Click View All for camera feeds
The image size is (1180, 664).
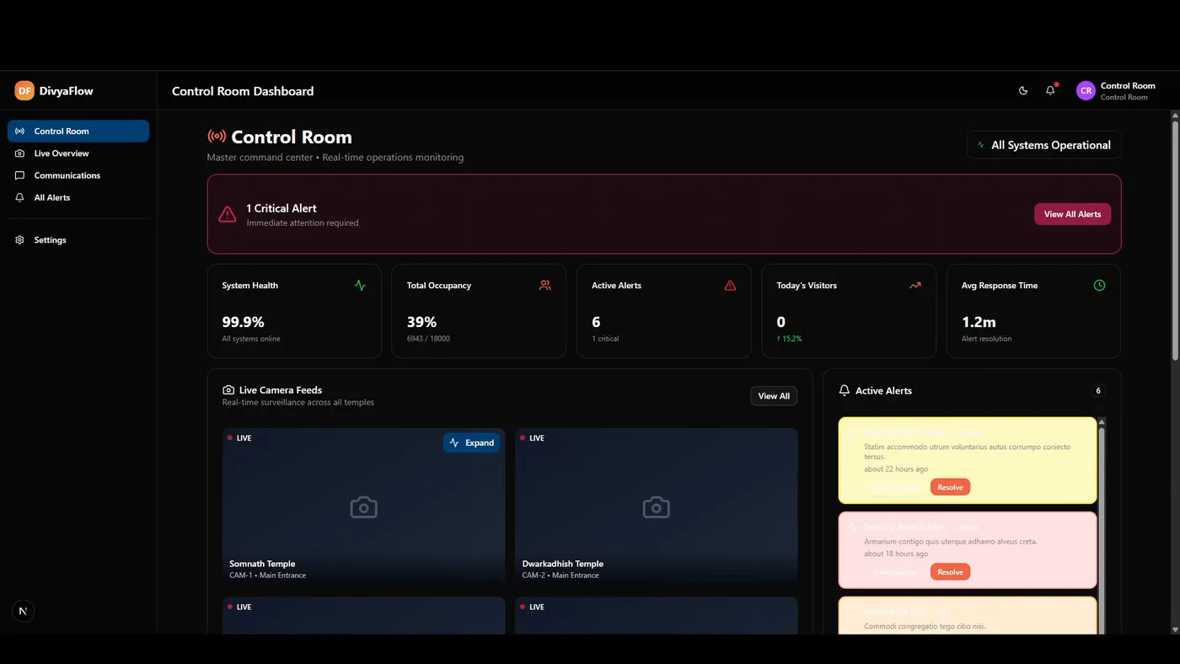click(774, 396)
